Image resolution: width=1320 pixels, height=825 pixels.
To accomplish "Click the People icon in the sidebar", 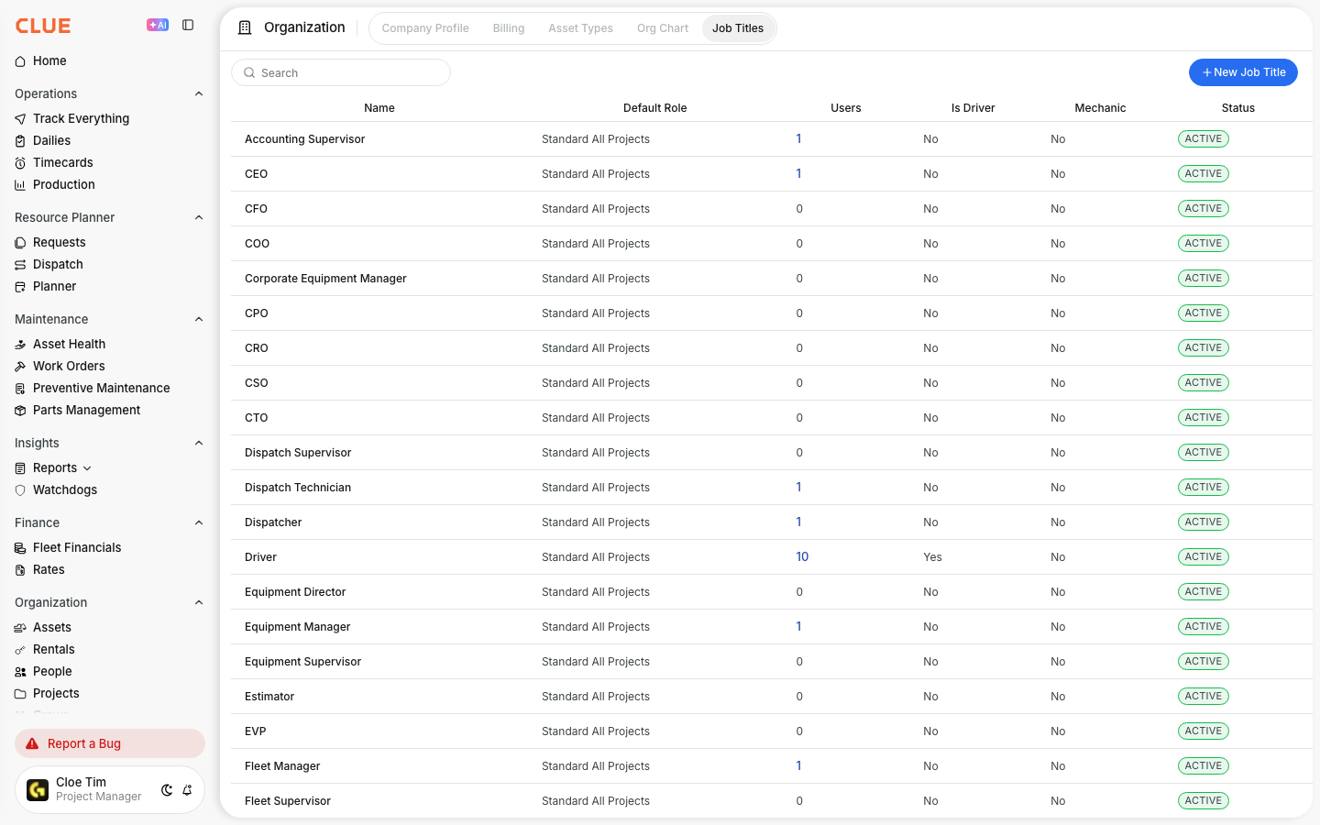I will click(x=20, y=672).
